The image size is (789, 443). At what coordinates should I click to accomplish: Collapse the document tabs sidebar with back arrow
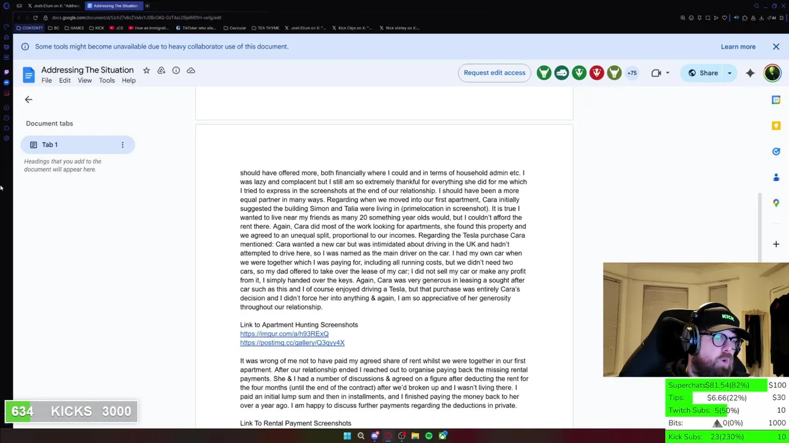pyautogui.click(x=28, y=99)
